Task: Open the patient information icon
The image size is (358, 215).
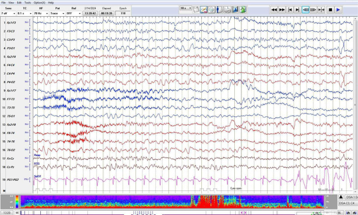Action: tap(219, 10)
